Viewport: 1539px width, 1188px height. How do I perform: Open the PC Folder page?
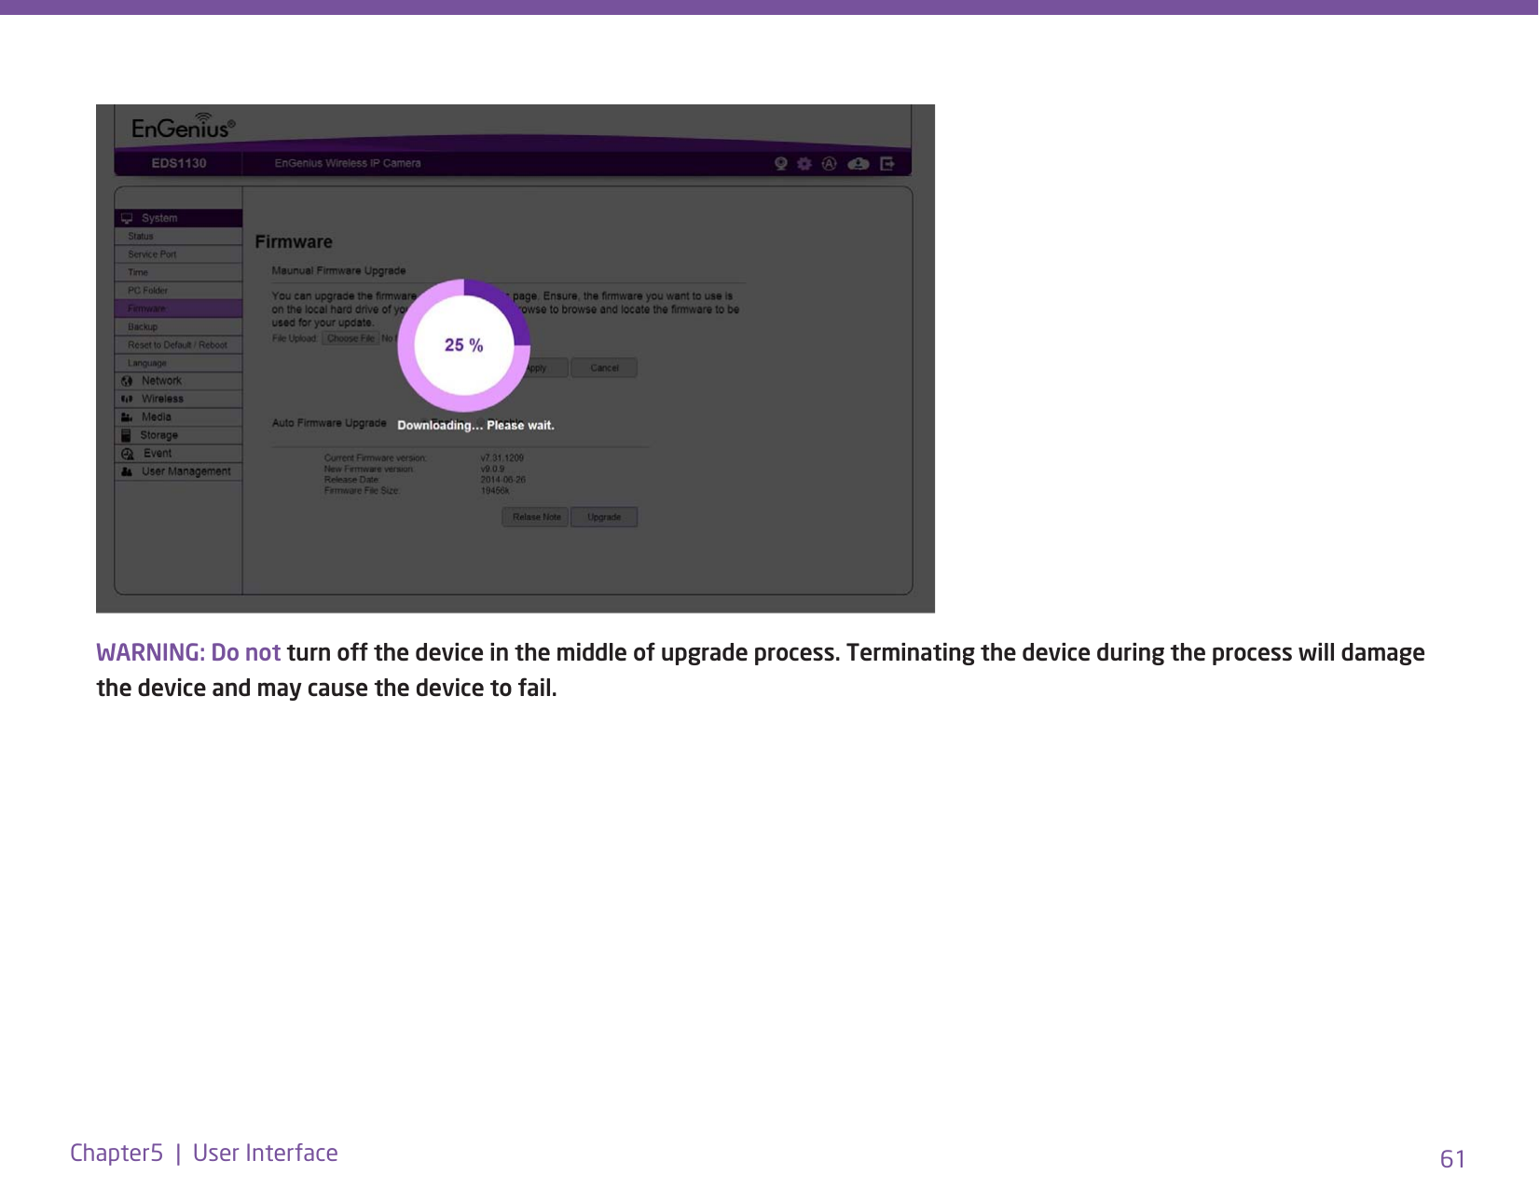click(178, 291)
